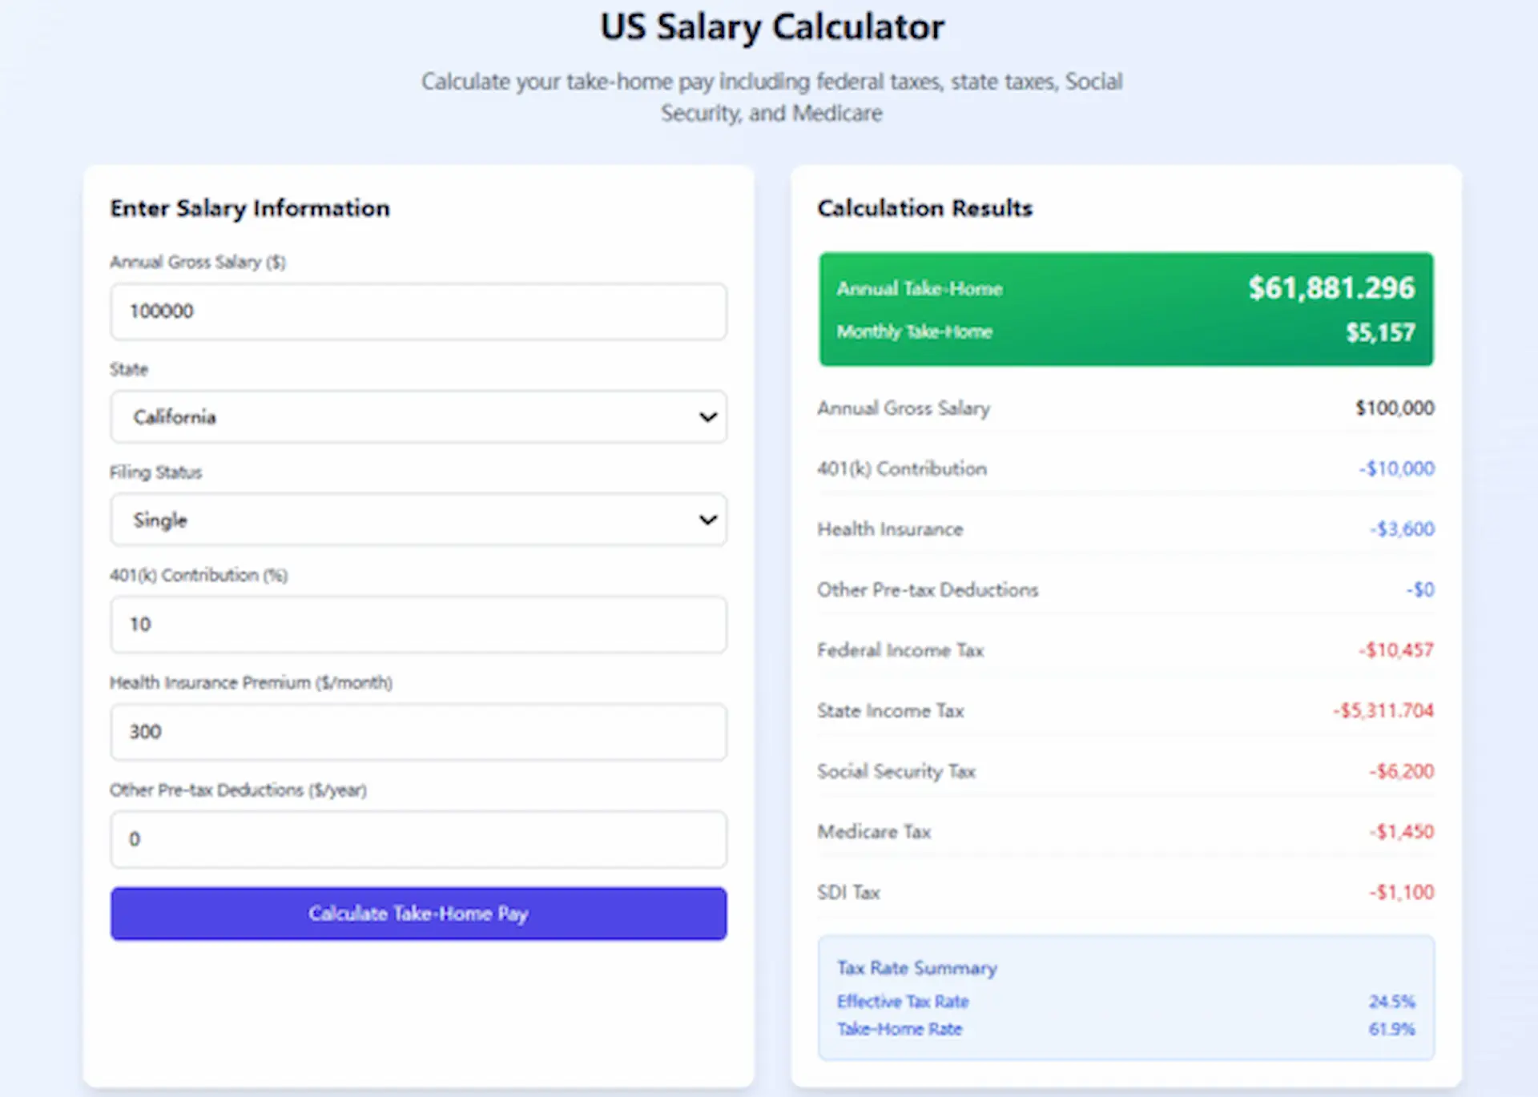Screen dimensions: 1538x1097
Task: Select the Annual Gross Salary input field
Action: point(418,311)
